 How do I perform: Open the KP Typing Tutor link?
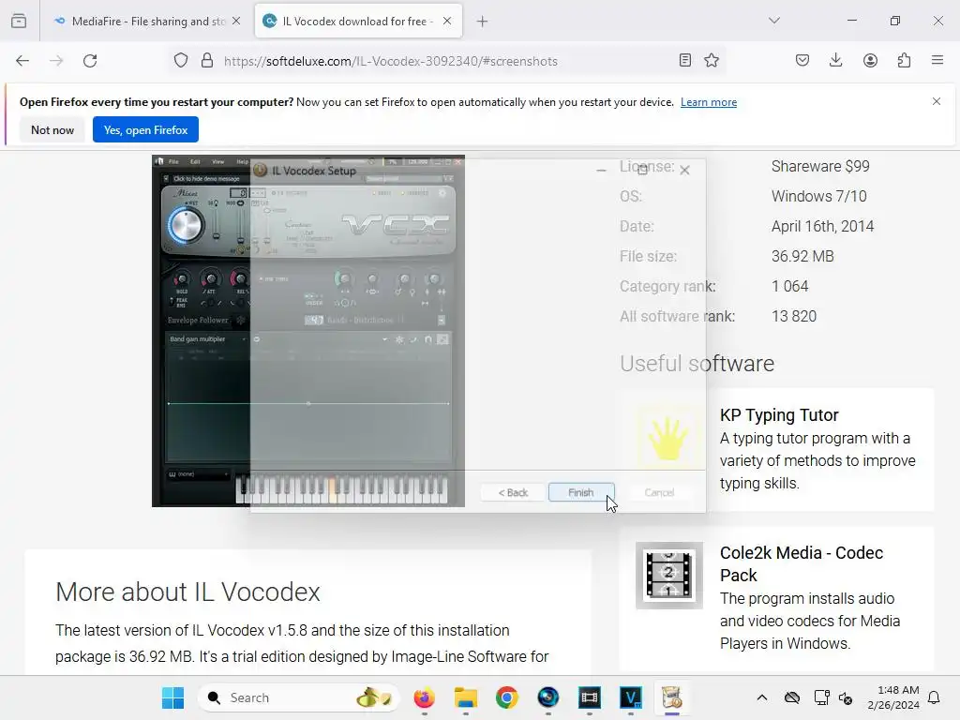coord(779,415)
